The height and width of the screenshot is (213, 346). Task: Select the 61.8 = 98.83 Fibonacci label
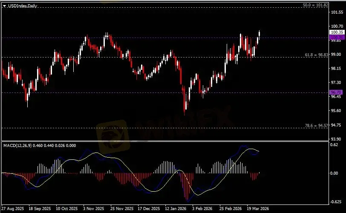pyautogui.click(x=317, y=55)
